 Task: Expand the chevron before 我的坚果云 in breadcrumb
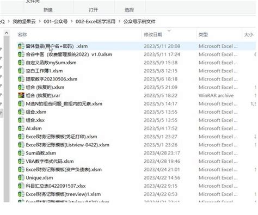click(x=9, y=22)
